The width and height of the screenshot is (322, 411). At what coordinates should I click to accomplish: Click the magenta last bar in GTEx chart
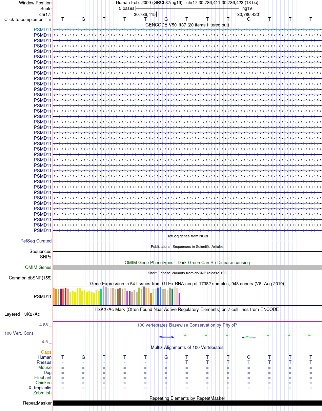click(x=180, y=299)
